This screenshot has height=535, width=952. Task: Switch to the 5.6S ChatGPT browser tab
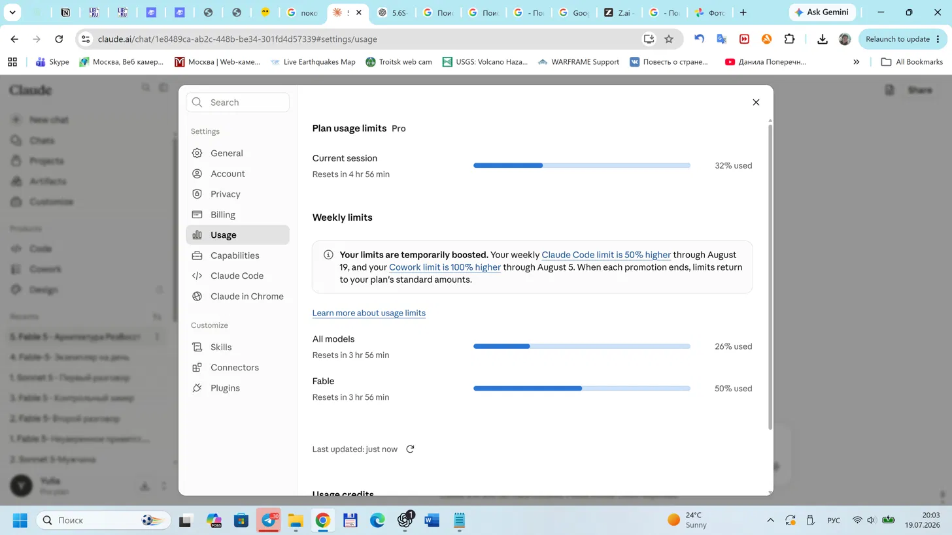point(393,12)
